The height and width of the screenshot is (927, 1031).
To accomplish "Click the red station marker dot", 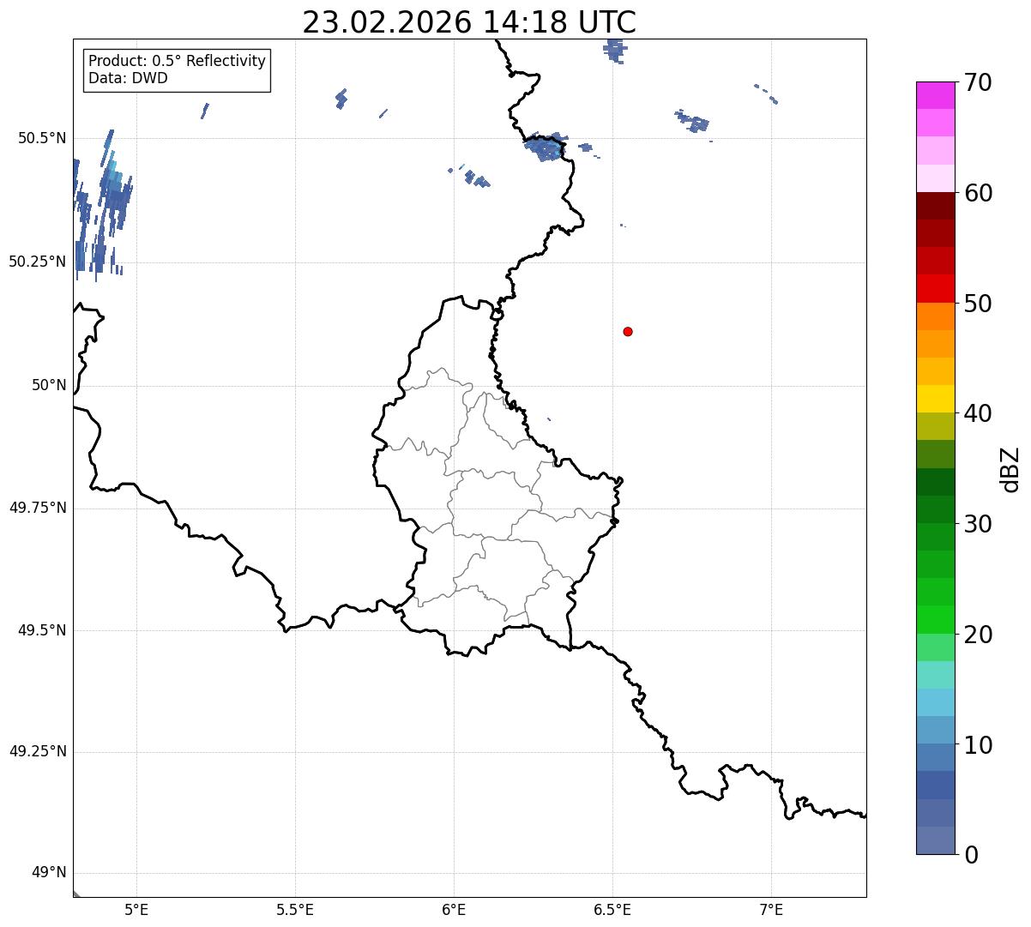I will [628, 331].
